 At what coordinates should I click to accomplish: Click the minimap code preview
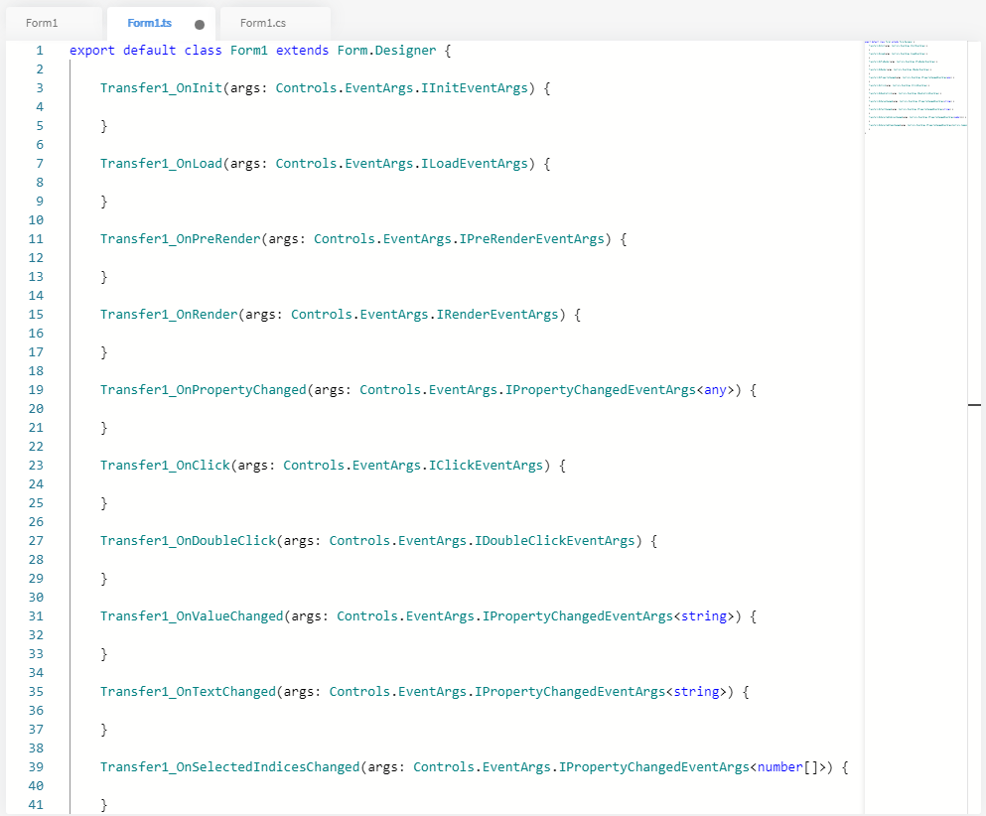click(x=914, y=87)
